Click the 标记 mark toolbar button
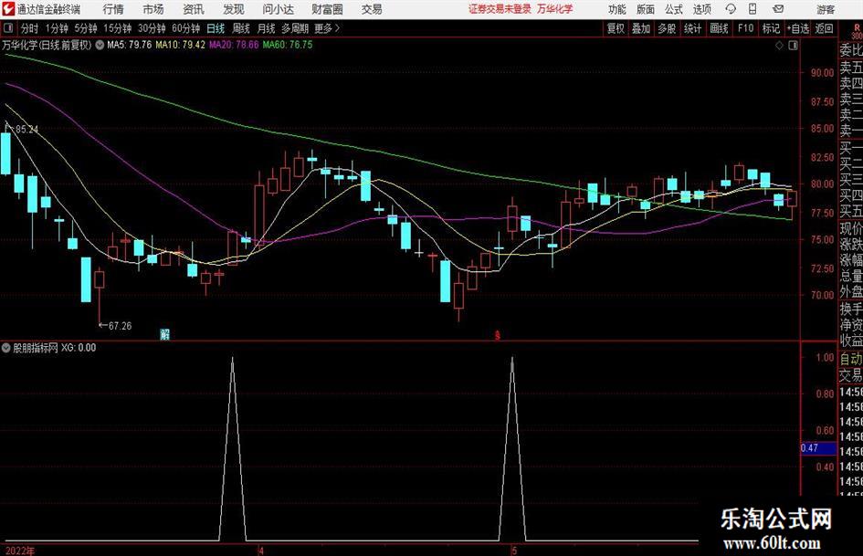Image resolution: width=863 pixels, height=556 pixels. (x=771, y=28)
